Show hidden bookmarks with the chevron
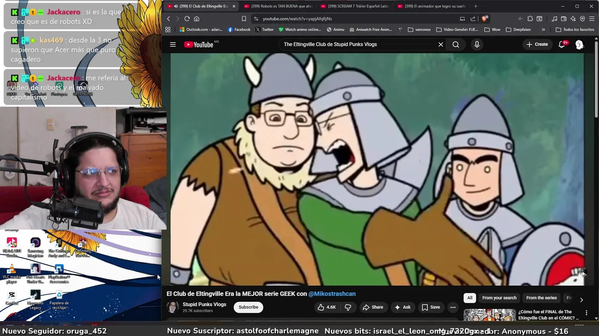This screenshot has width=599, height=336. [x=543, y=29]
